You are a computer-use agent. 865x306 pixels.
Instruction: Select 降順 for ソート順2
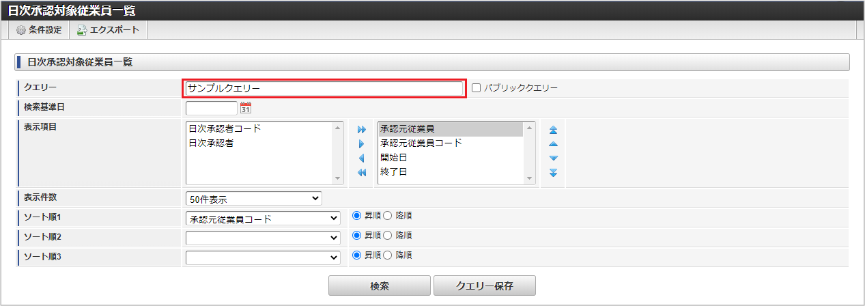(x=388, y=235)
